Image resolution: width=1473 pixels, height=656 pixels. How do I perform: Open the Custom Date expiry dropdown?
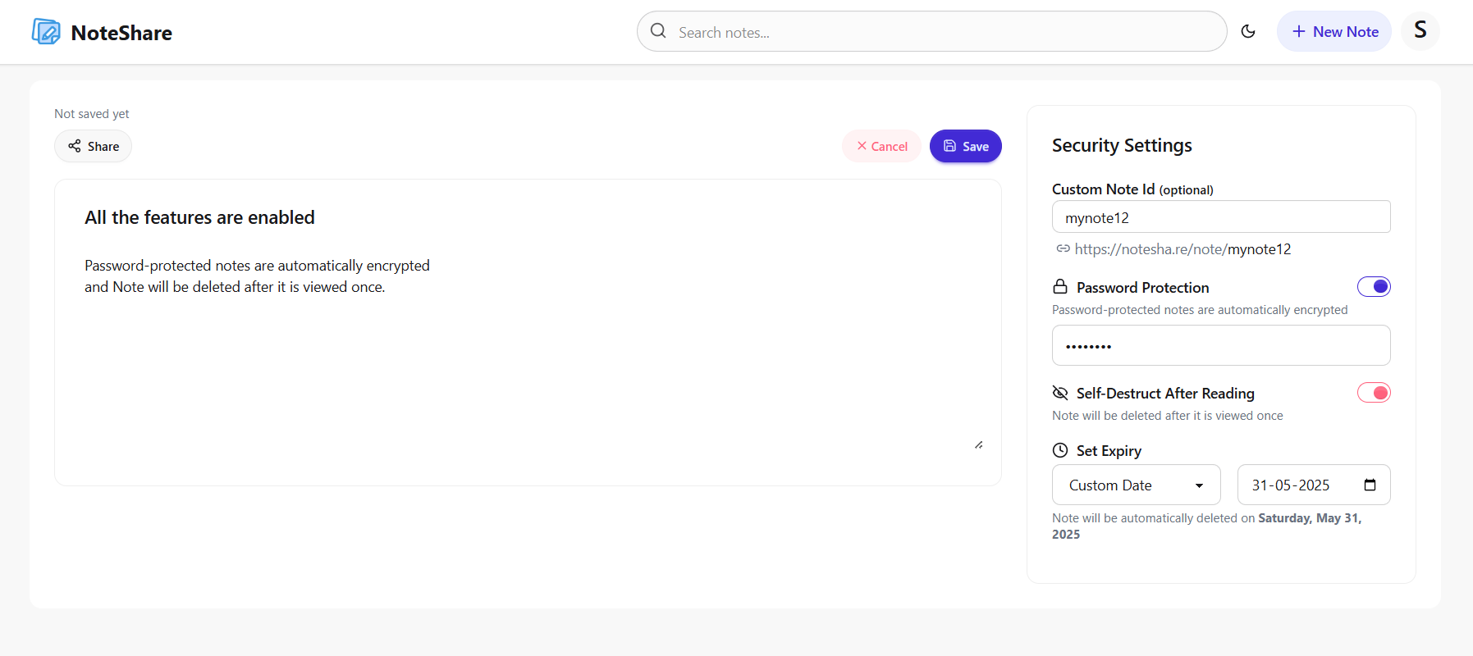tap(1136, 485)
